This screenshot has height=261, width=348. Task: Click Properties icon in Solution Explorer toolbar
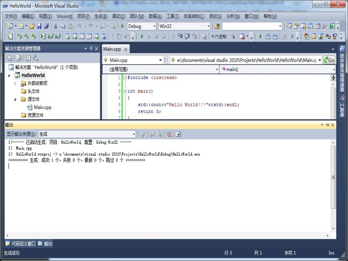pos(9,58)
